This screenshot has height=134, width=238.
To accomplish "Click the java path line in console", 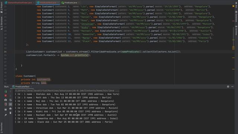I will (67, 91).
